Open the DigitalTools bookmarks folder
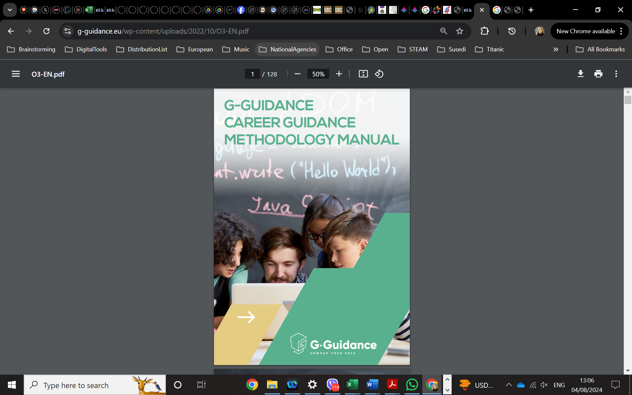The height and width of the screenshot is (395, 632). coord(86,49)
